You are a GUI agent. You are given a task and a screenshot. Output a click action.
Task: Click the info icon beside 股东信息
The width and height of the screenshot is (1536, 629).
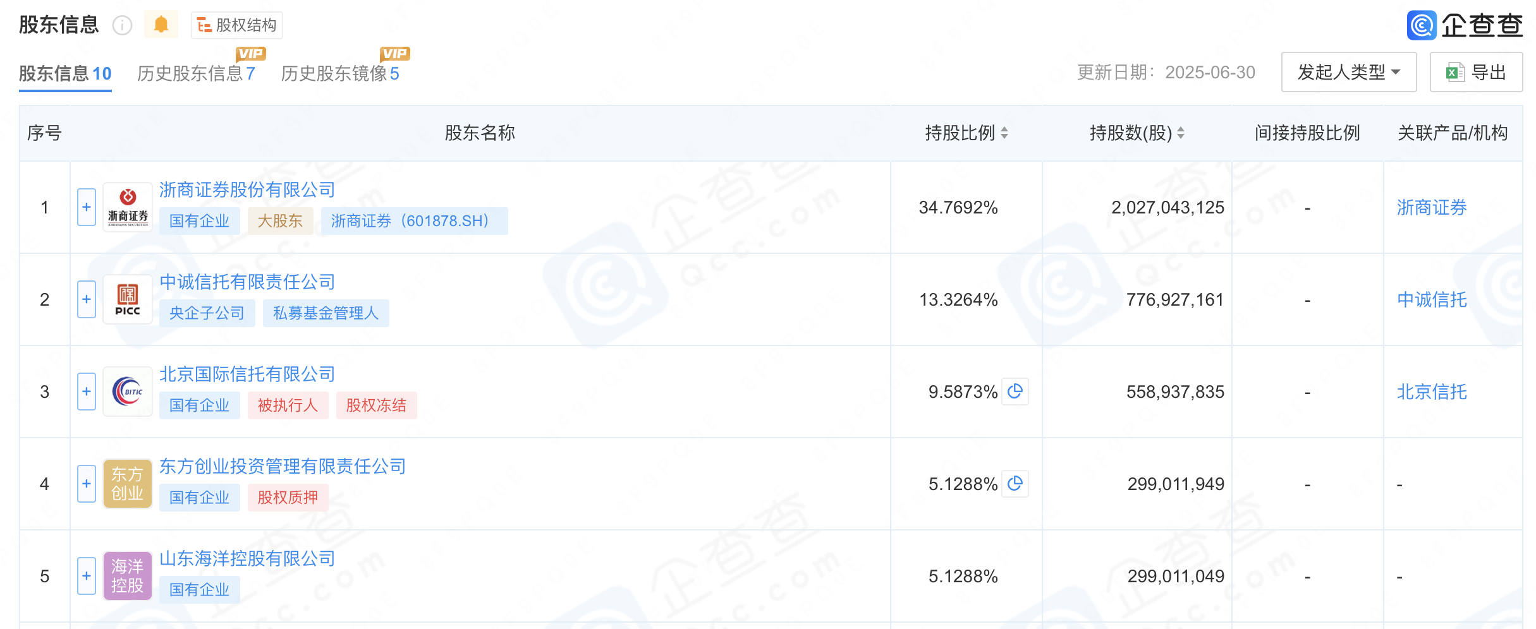point(122,25)
